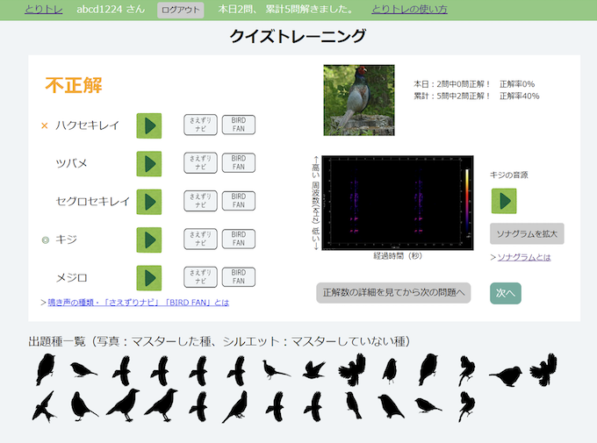Select first silhouette in top species row

pyautogui.click(x=46, y=369)
